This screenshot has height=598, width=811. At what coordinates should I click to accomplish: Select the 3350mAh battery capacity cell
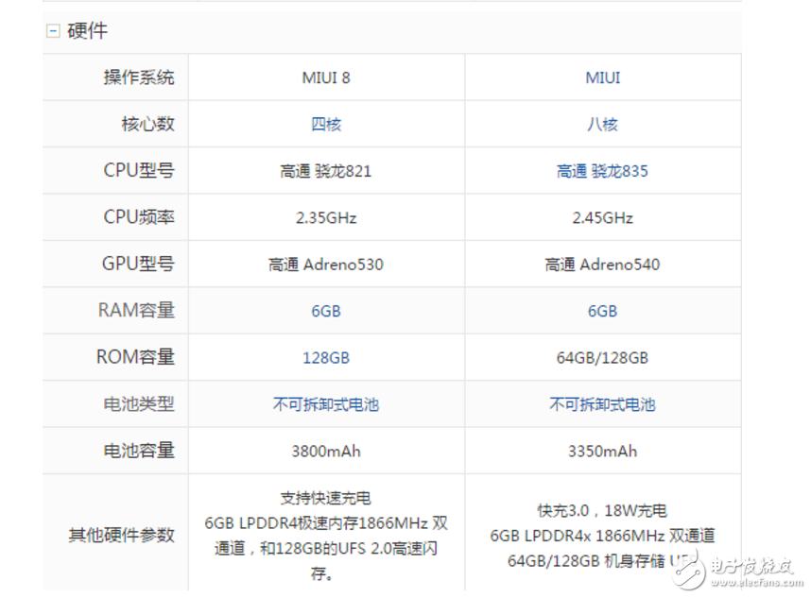tap(602, 451)
